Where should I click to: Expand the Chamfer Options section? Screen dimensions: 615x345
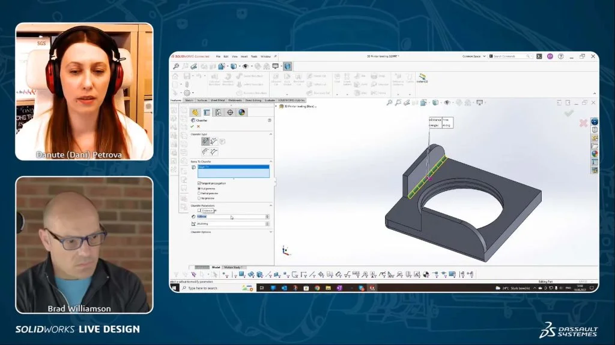[x=271, y=233]
